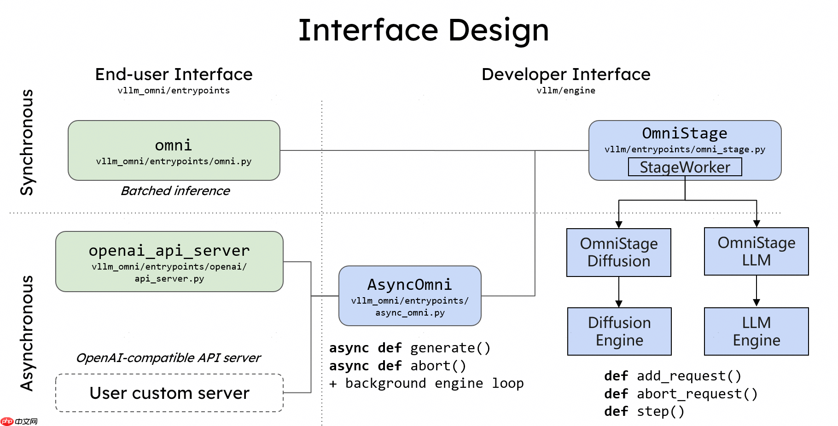Click the async def generate() text

tap(410, 348)
